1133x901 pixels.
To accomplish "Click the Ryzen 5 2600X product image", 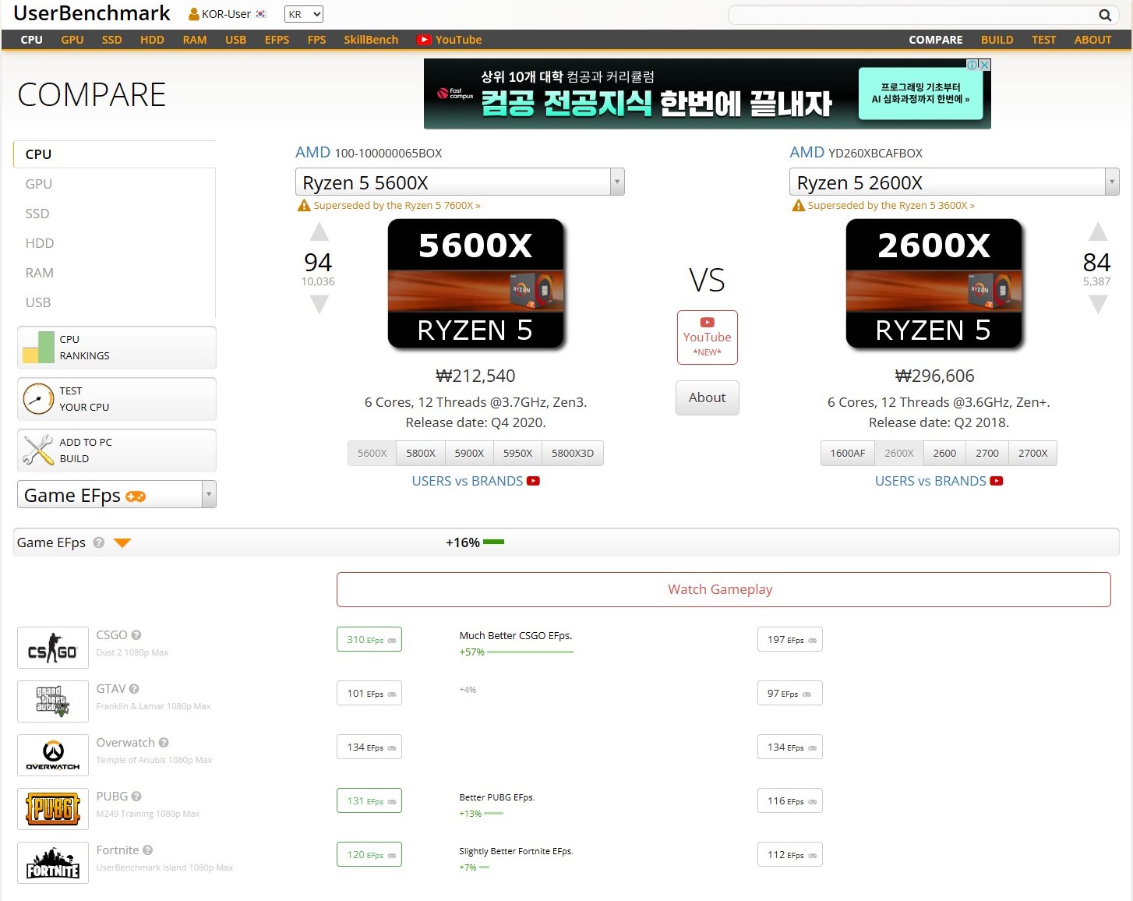I will tap(934, 284).
